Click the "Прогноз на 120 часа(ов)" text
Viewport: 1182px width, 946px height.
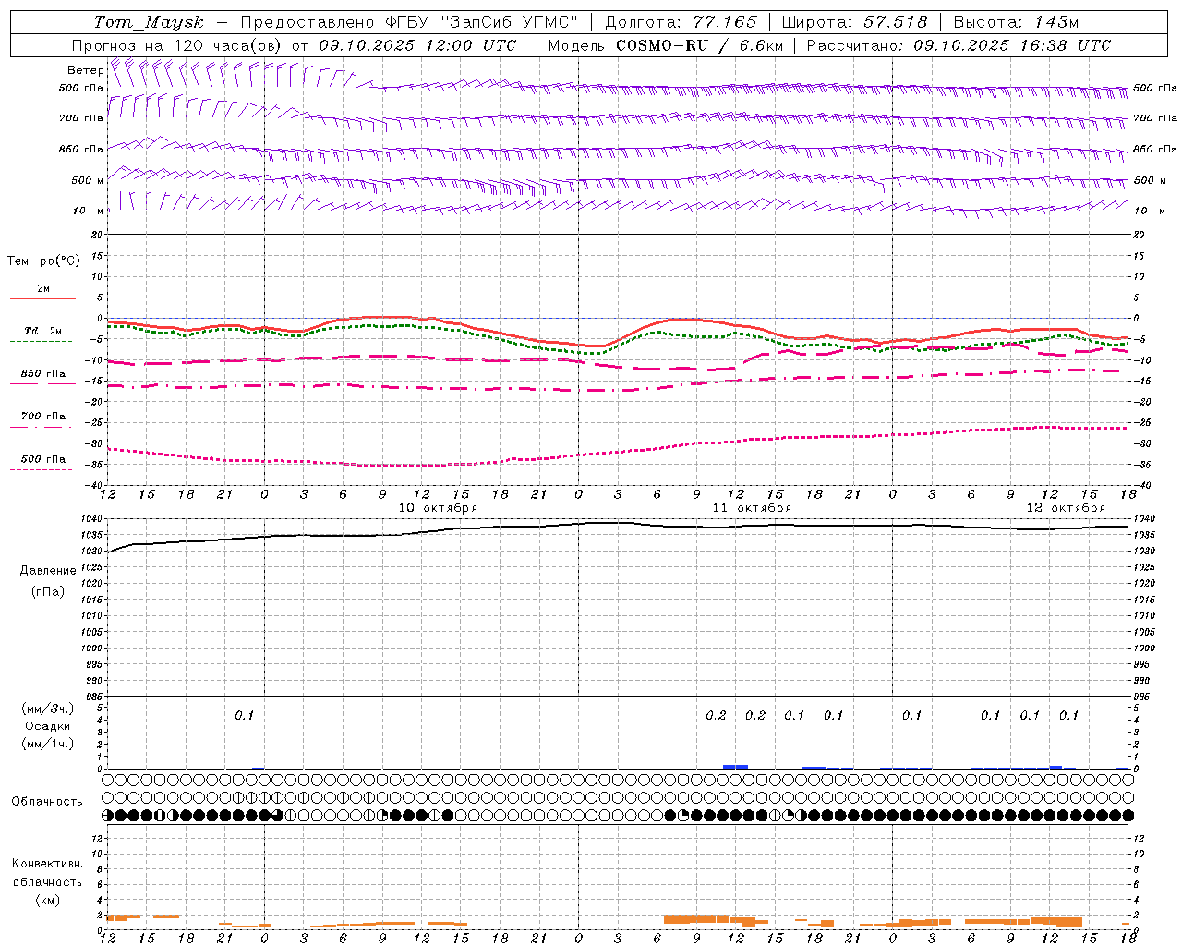coord(177,45)
